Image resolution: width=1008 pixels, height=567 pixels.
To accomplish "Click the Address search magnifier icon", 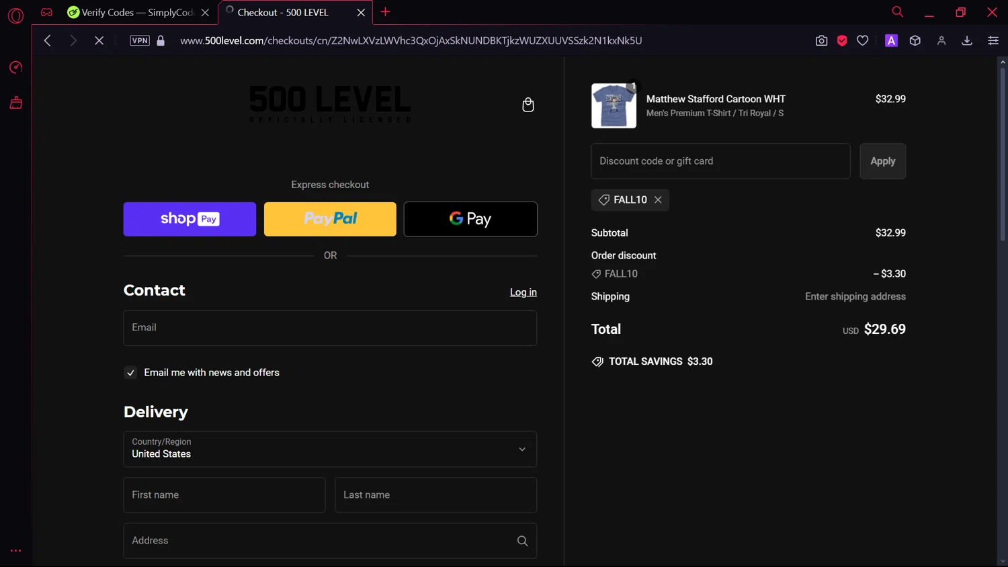I will point(522,541).
